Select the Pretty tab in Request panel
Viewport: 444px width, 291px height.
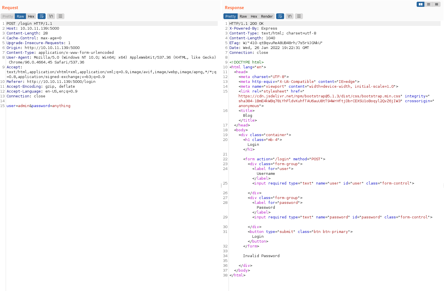8,16
